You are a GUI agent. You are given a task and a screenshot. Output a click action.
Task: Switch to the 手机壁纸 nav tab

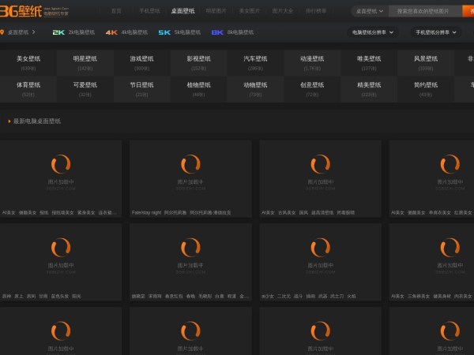click(x=149, y=11)
